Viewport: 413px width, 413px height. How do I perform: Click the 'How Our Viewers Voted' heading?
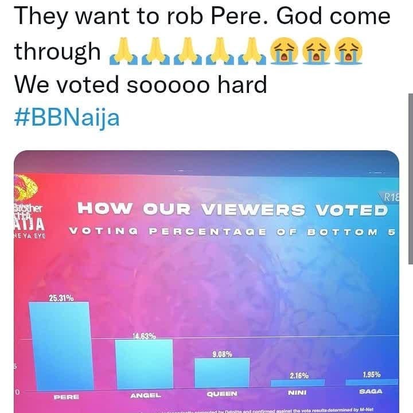coord(233,210)
